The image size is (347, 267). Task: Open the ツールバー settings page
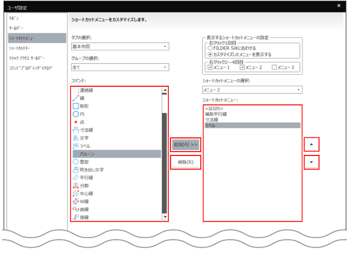(16, 29)
